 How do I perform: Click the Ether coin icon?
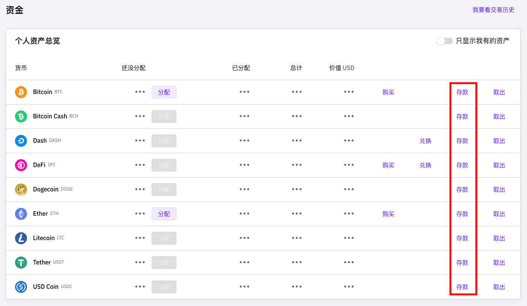[21, 214]
